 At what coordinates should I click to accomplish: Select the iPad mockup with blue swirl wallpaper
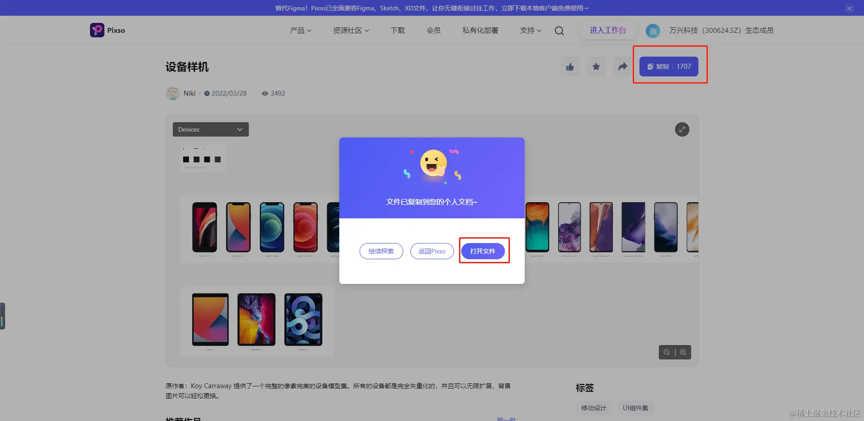point(303,319)
